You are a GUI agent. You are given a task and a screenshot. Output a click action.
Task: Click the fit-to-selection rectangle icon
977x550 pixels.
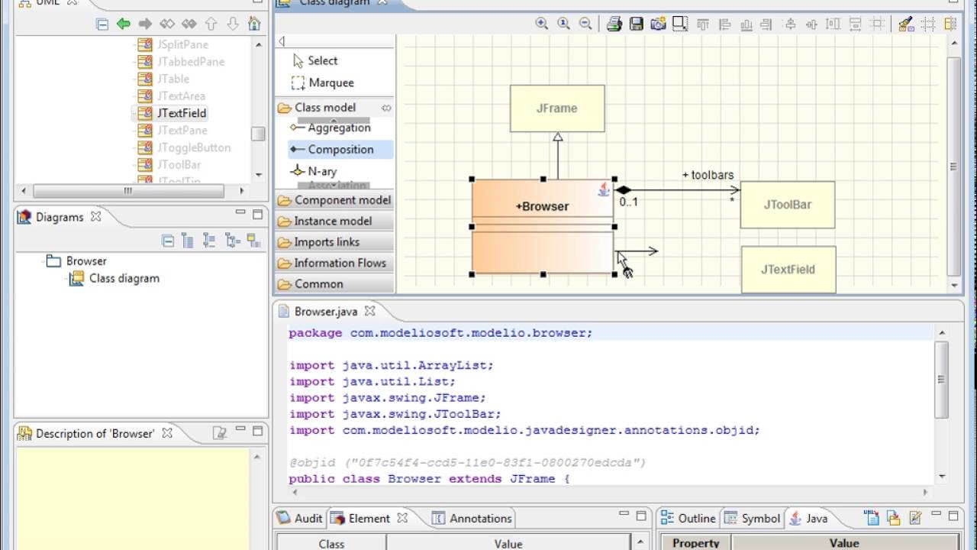click(679, 24)
